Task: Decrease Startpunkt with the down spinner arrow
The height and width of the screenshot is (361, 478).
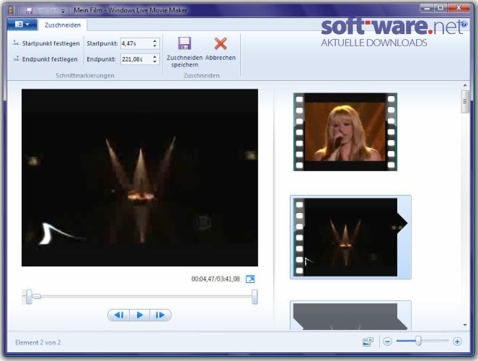Action: coord(155,46)
